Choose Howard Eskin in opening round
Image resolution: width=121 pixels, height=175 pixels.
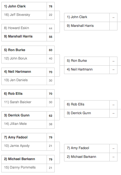point(28,28)
